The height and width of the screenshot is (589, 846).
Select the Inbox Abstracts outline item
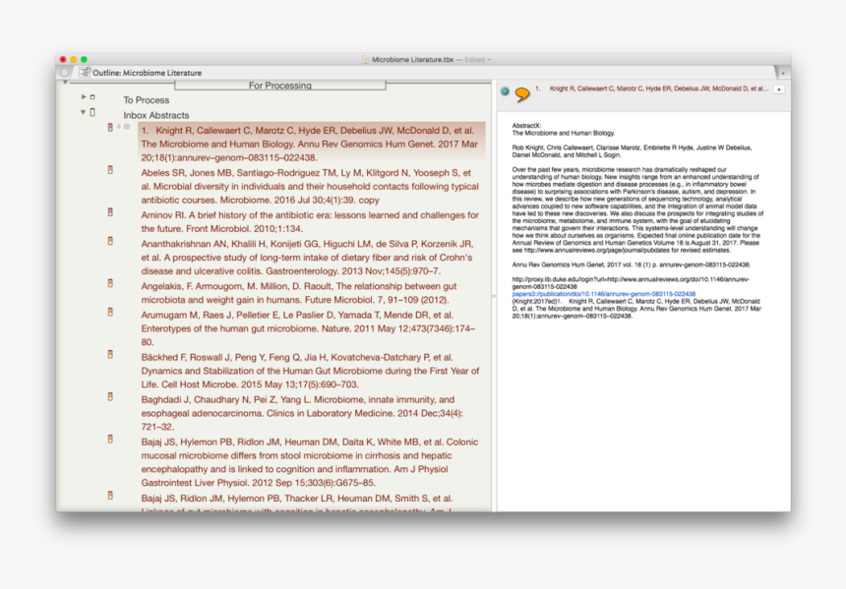pyautogui.click(x=156, y=115)
